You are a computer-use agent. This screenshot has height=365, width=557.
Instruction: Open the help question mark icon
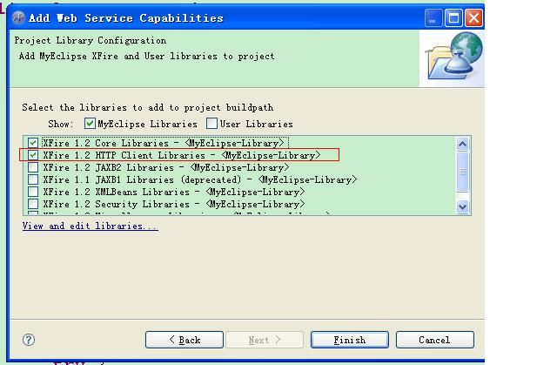coord(29,340)
